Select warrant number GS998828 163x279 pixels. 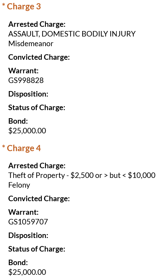[26, 80]
